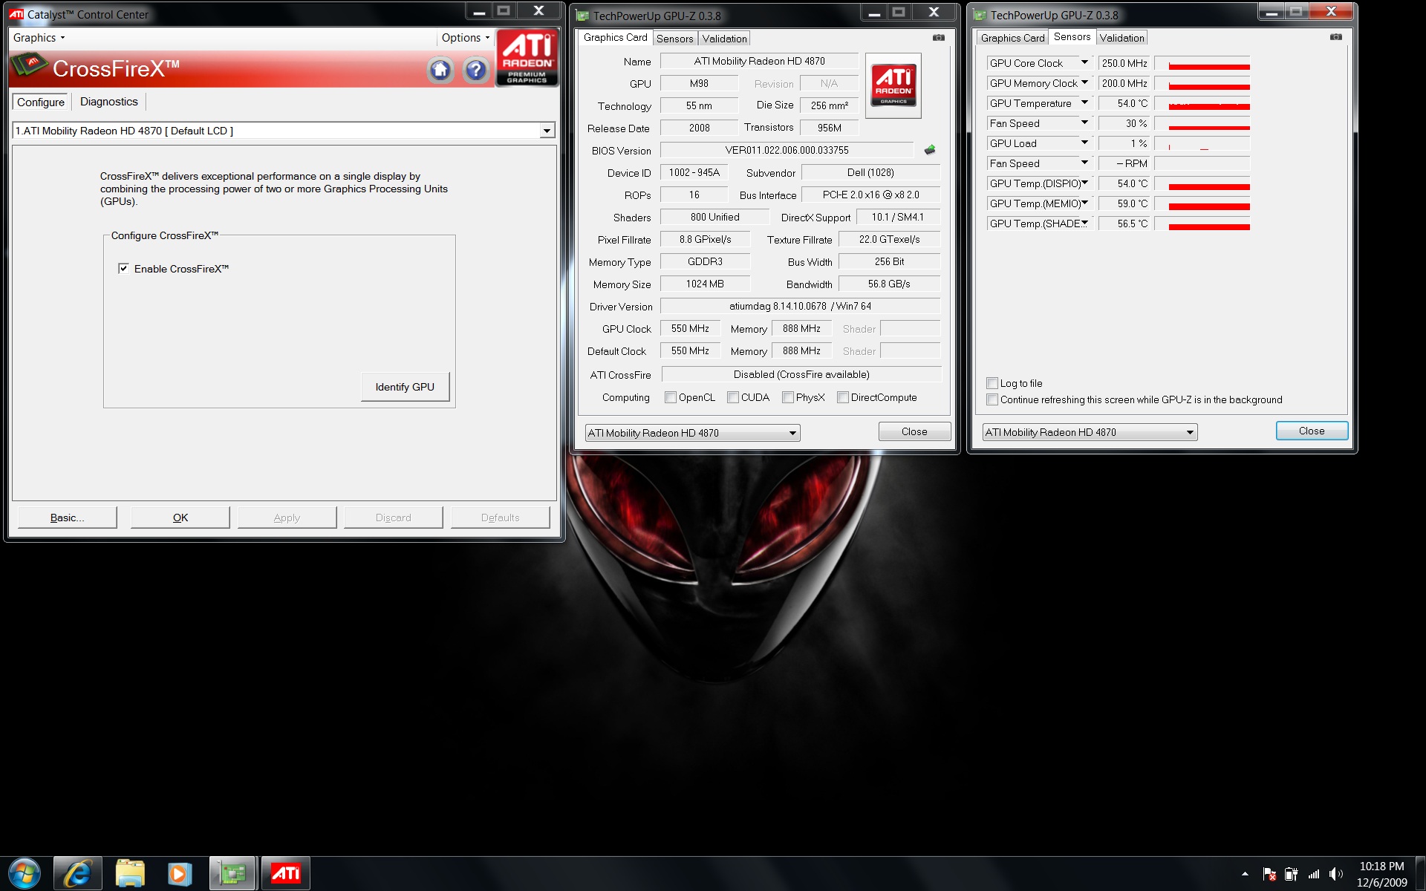Click GPU-Z title icon in Sensors window
The image size is (1426, 891).
click(x=980, y=15)
